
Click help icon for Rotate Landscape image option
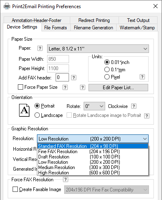(147, 116)
